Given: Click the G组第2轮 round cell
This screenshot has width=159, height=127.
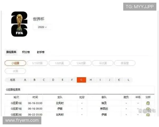Looking at the screenshot, I should click(16, 115).
